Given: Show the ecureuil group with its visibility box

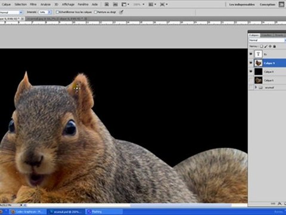Looking at the screenshot, I should click(x=251, y=87).
